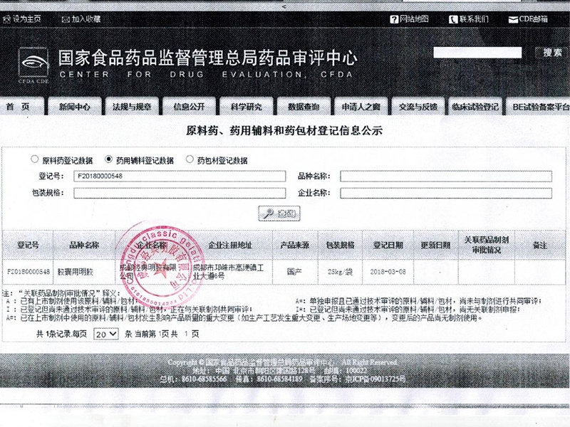Open the records-per-page dropdown showing 20

(106, 334)
